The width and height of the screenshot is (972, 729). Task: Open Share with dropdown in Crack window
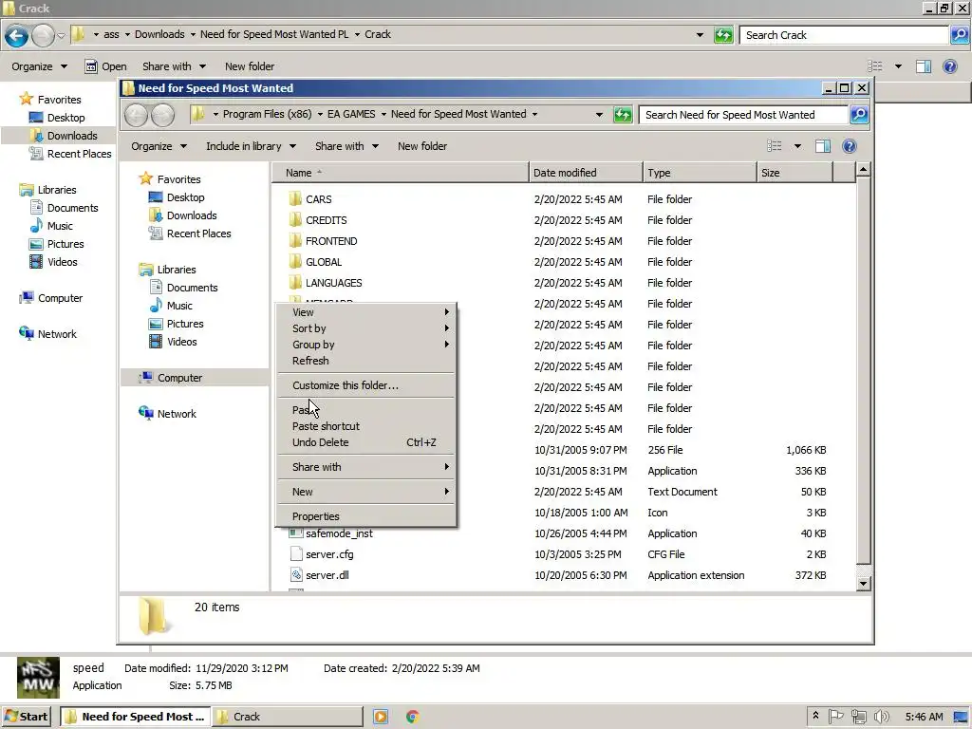tap(174, 66)
